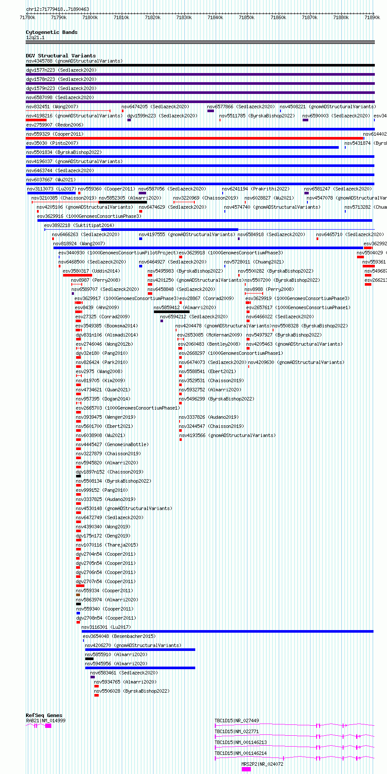Image resolution: width=387 pixels, height=774 pixels.
Task: Click the Cytogenetic Bands track title
Action: 52,32
